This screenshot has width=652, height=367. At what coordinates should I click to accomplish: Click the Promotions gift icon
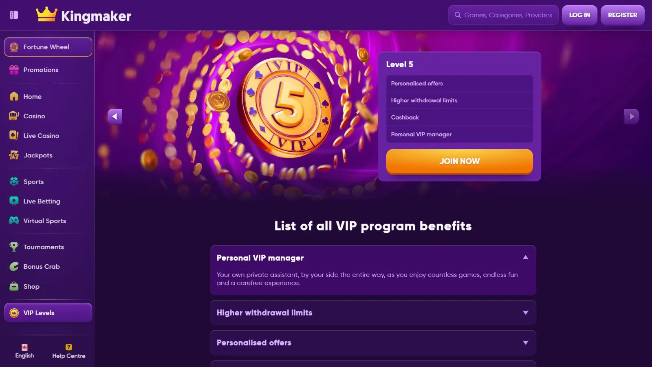point(14,70)
